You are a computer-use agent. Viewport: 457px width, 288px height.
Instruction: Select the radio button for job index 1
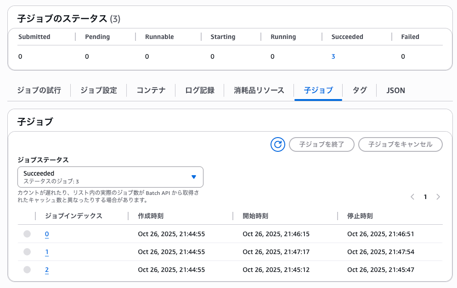coord(27,252)
